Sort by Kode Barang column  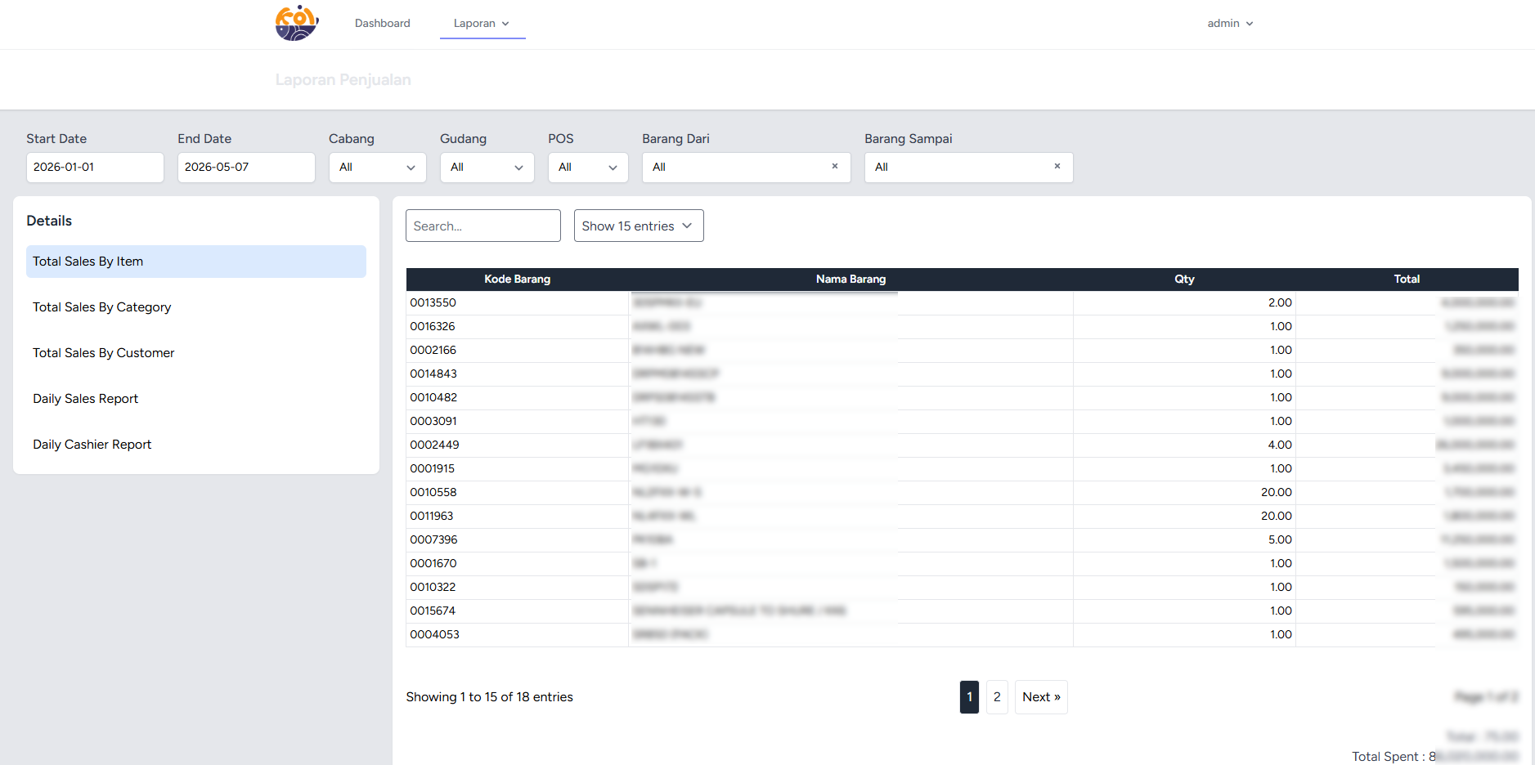517,280
